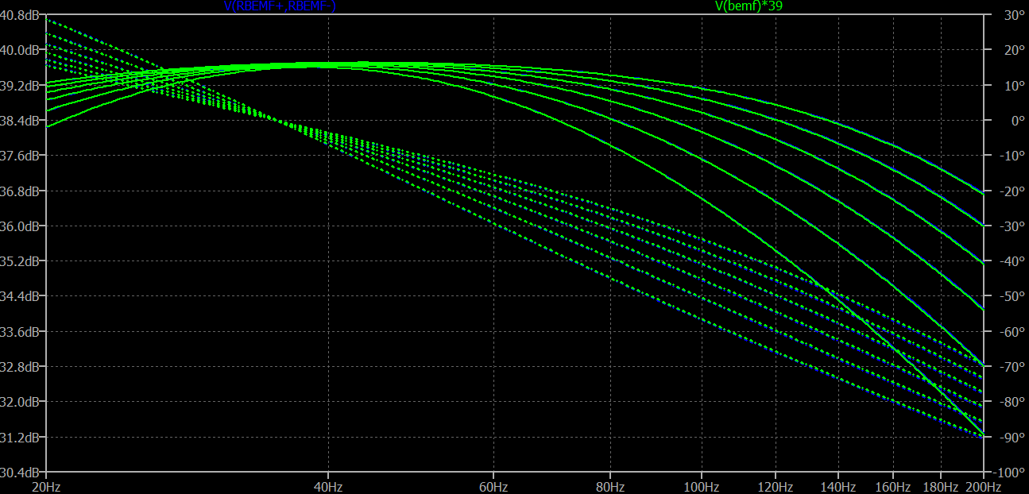The image size is (1029, 494).
Task: Click the 100Hz frequency axis label
Action: pos(701,486)
